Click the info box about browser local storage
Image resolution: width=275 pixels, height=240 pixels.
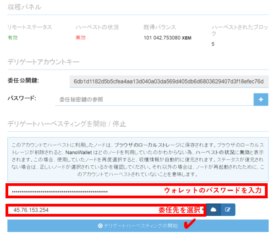pos(138,159)
